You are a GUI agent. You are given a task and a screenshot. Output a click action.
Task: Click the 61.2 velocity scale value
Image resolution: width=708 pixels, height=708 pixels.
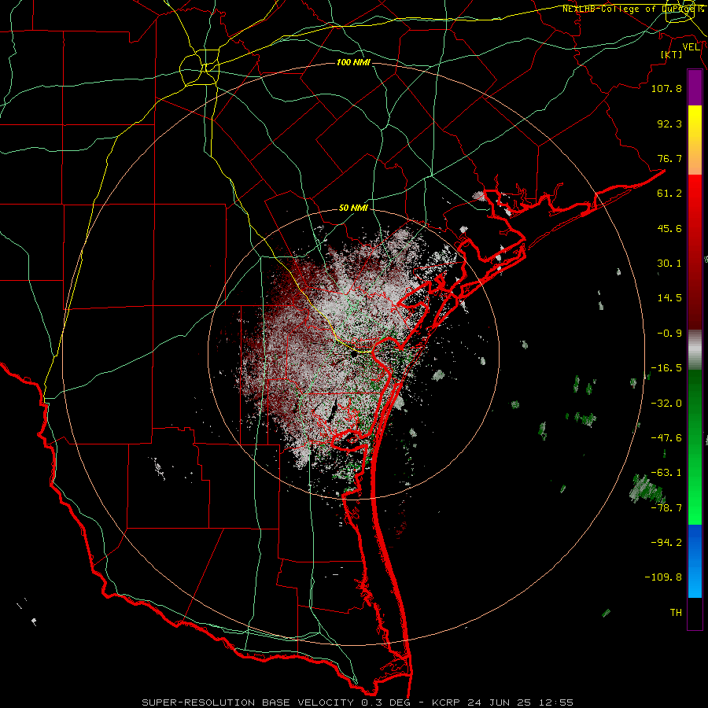669,194
